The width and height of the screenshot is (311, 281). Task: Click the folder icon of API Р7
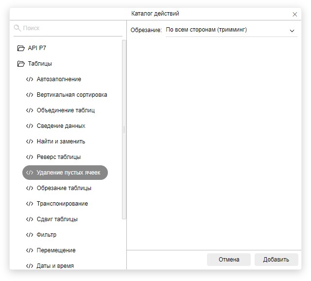click(21, 48)
